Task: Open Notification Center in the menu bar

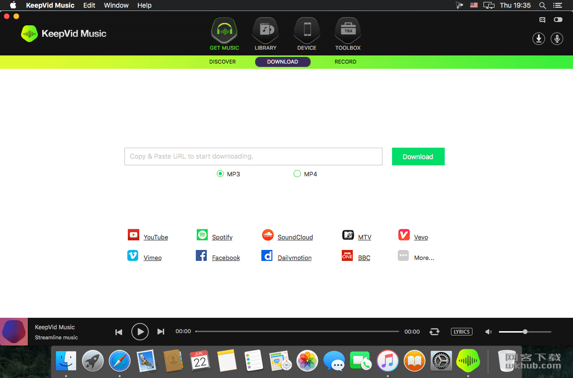Action: pos(558,5)
